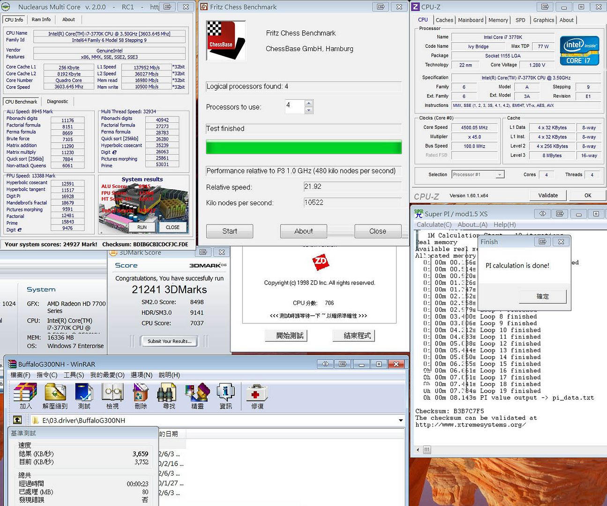Click 確定 in the Finish dialog

point(543,296)
